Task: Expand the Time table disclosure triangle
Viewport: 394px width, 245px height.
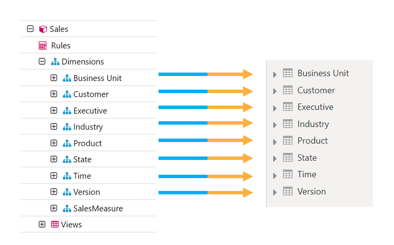Action: click(x=275, y=176)
